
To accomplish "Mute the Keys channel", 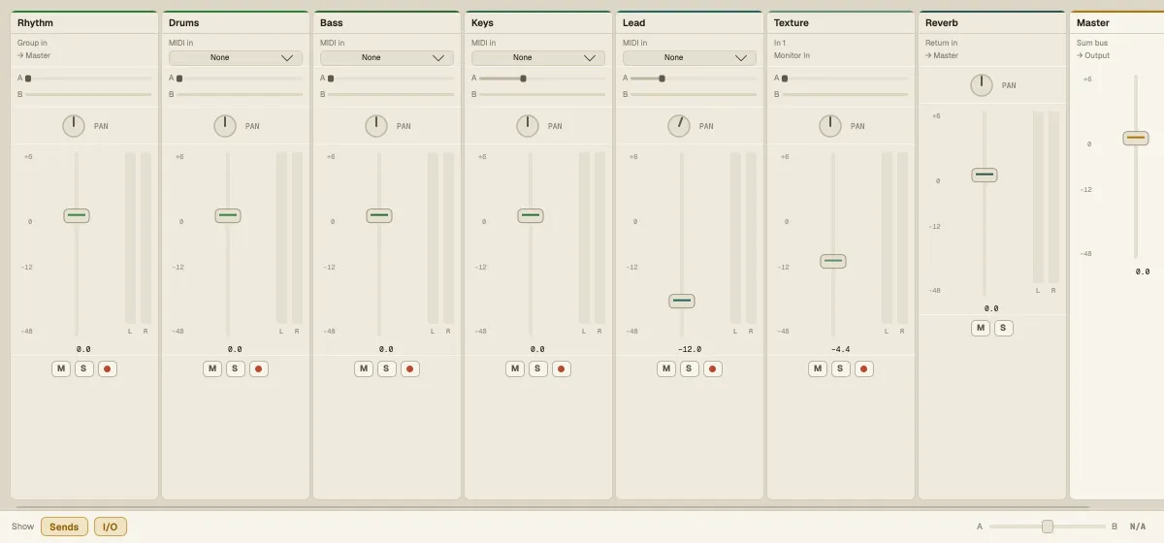I will [515, 368].
